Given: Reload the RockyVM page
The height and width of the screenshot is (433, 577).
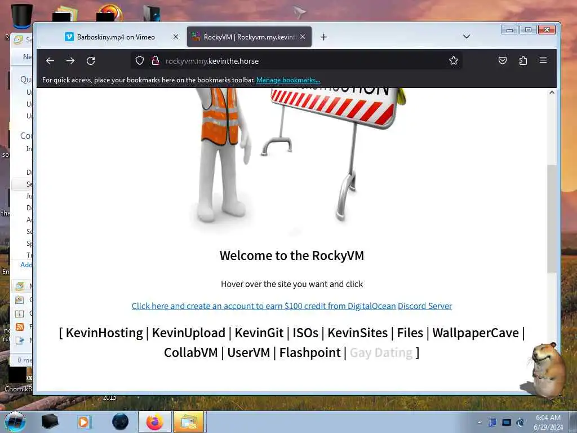Looking at the screenshot, I should coord(91,61).
